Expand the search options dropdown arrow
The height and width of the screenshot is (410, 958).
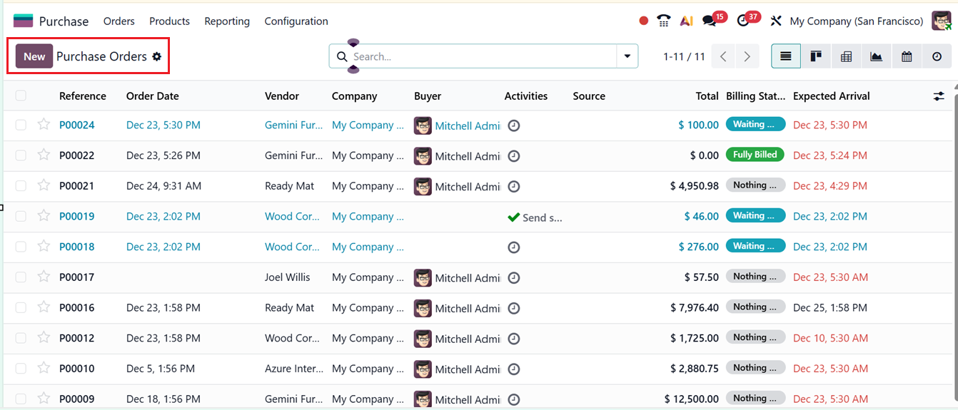pyautogui.click(x=627, y=56)
